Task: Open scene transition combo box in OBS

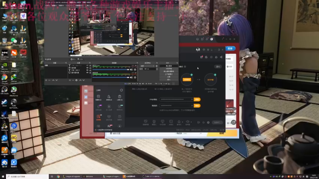Action: click(x=148, y=66)
